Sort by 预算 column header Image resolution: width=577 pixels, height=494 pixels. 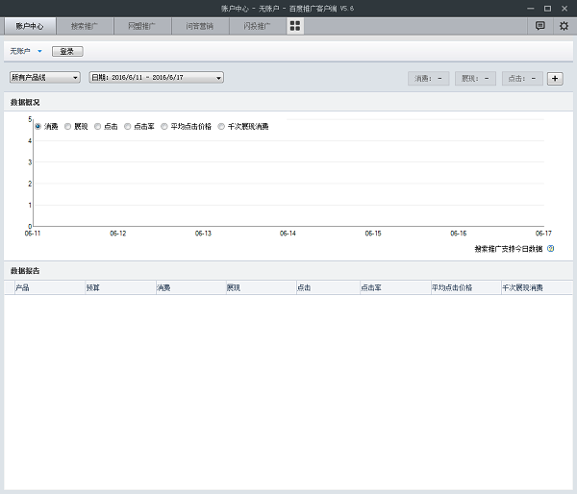[x=120, y=287]
